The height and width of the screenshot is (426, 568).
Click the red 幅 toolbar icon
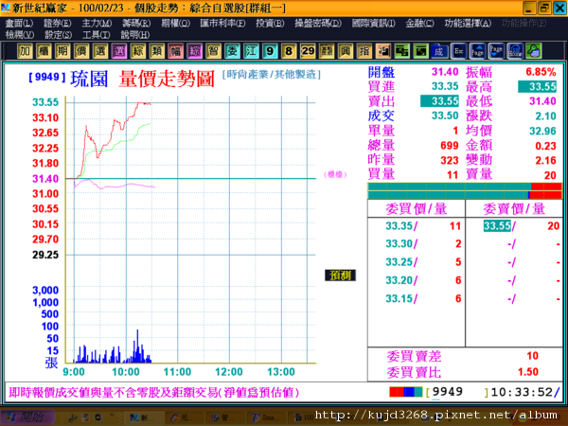pos(176,51)
